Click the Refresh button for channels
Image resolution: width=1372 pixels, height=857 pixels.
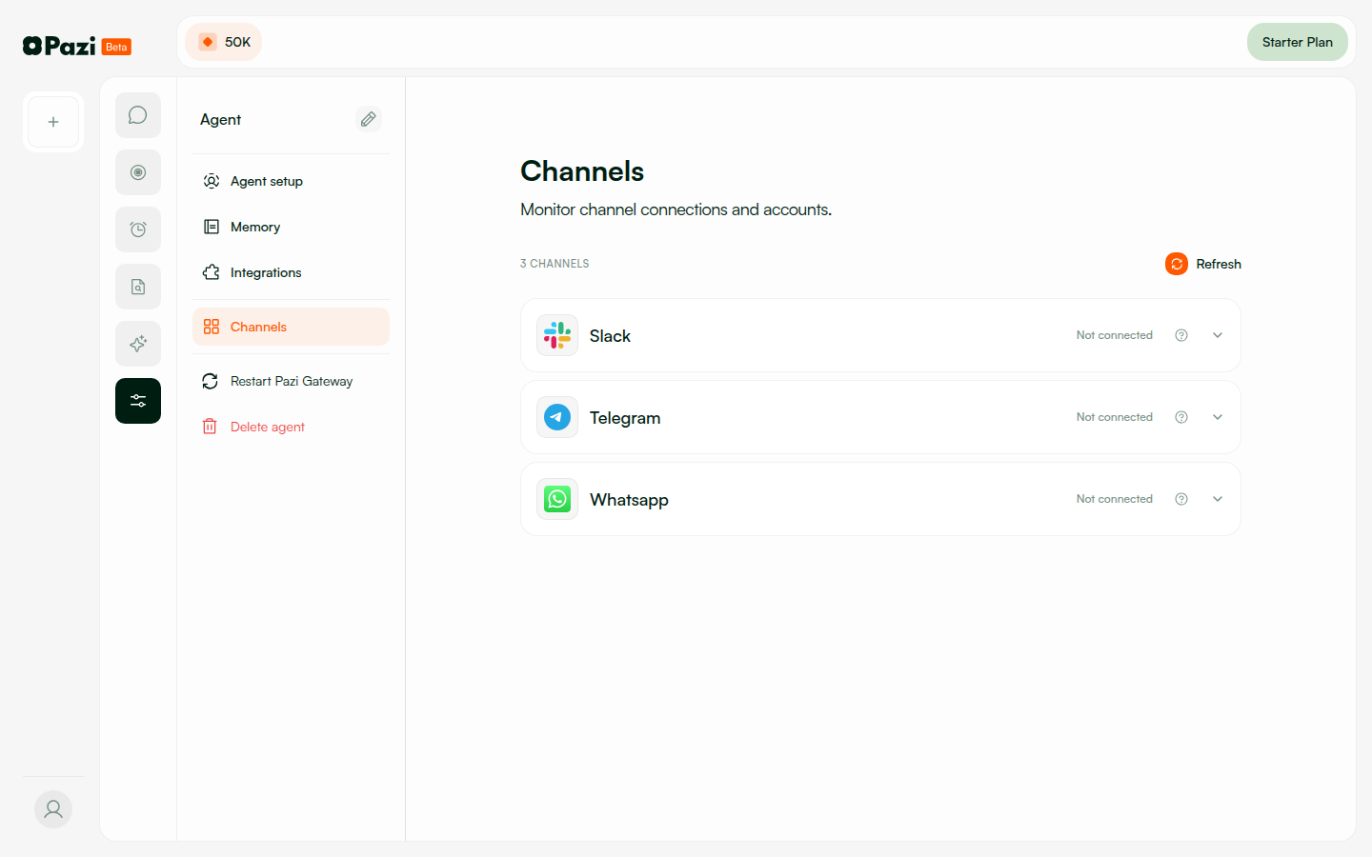[x=1203, y=264]
